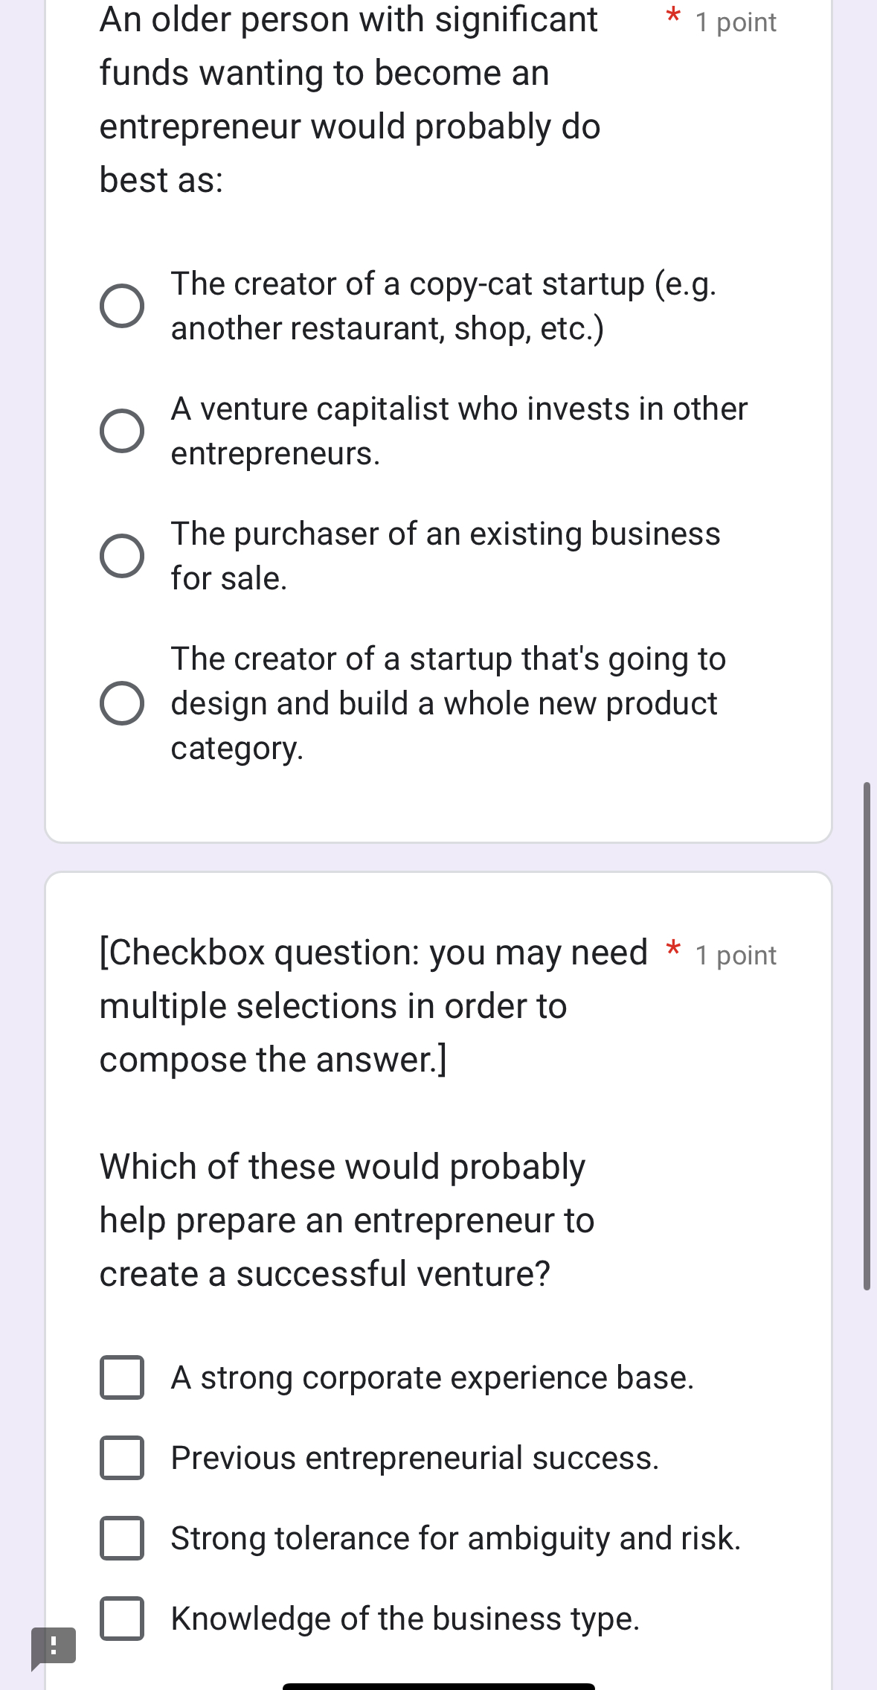Choose the venture capitalist radio option

[122, 431]
